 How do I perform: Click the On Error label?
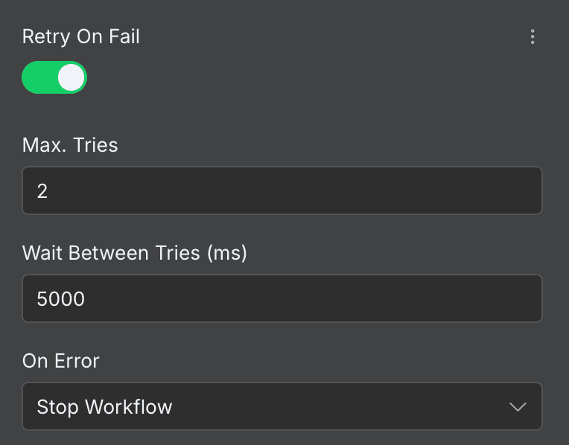pyautogui.click(x=61, y=361)
